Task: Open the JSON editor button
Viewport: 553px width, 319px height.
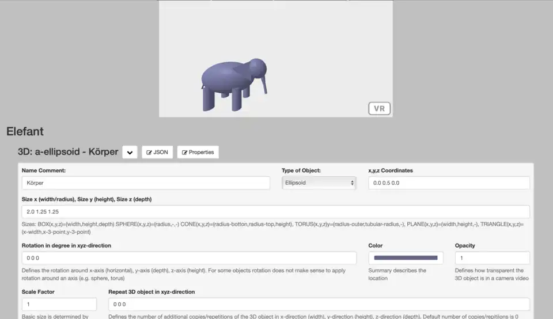Action: pyautogui.click(x=157, y=153)
